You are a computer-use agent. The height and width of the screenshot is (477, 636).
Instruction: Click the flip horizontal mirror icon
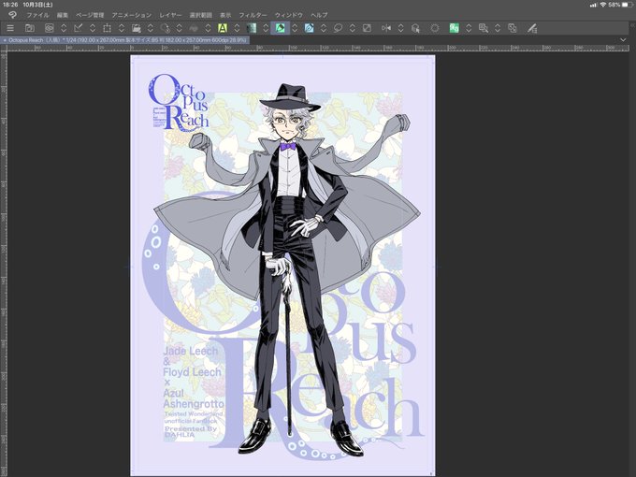(386, 28)
